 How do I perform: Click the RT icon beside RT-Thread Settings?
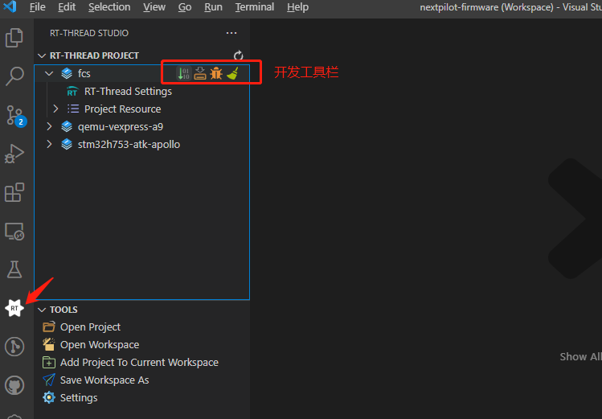(72, 92)
